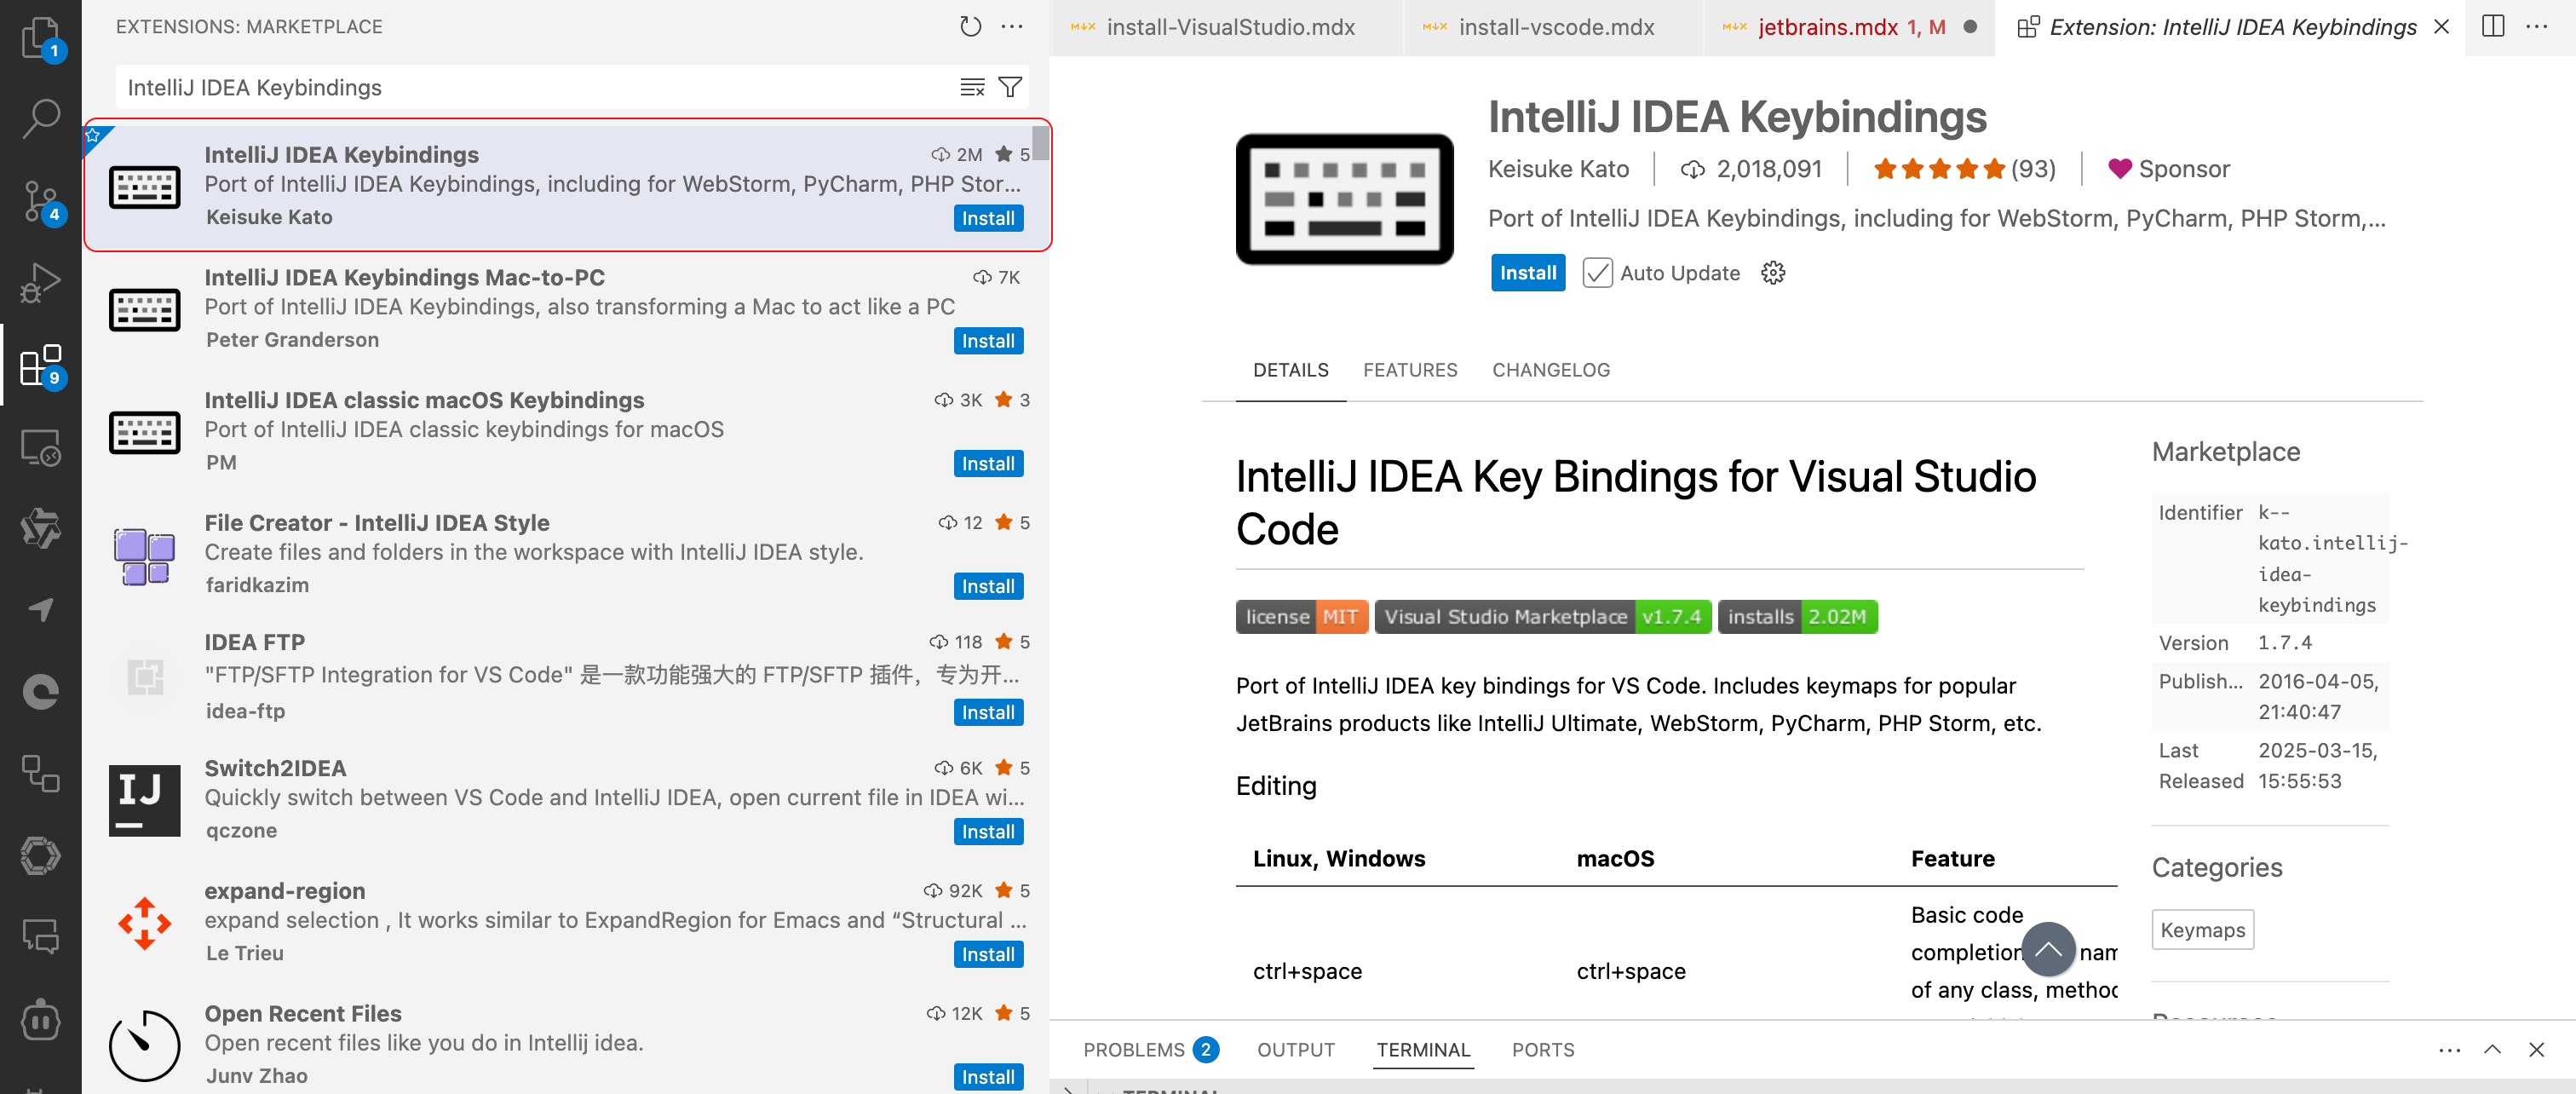Click the Refresh extensions icon
This screenshot has width=2576, height=1094.
[x=969, y=27]
